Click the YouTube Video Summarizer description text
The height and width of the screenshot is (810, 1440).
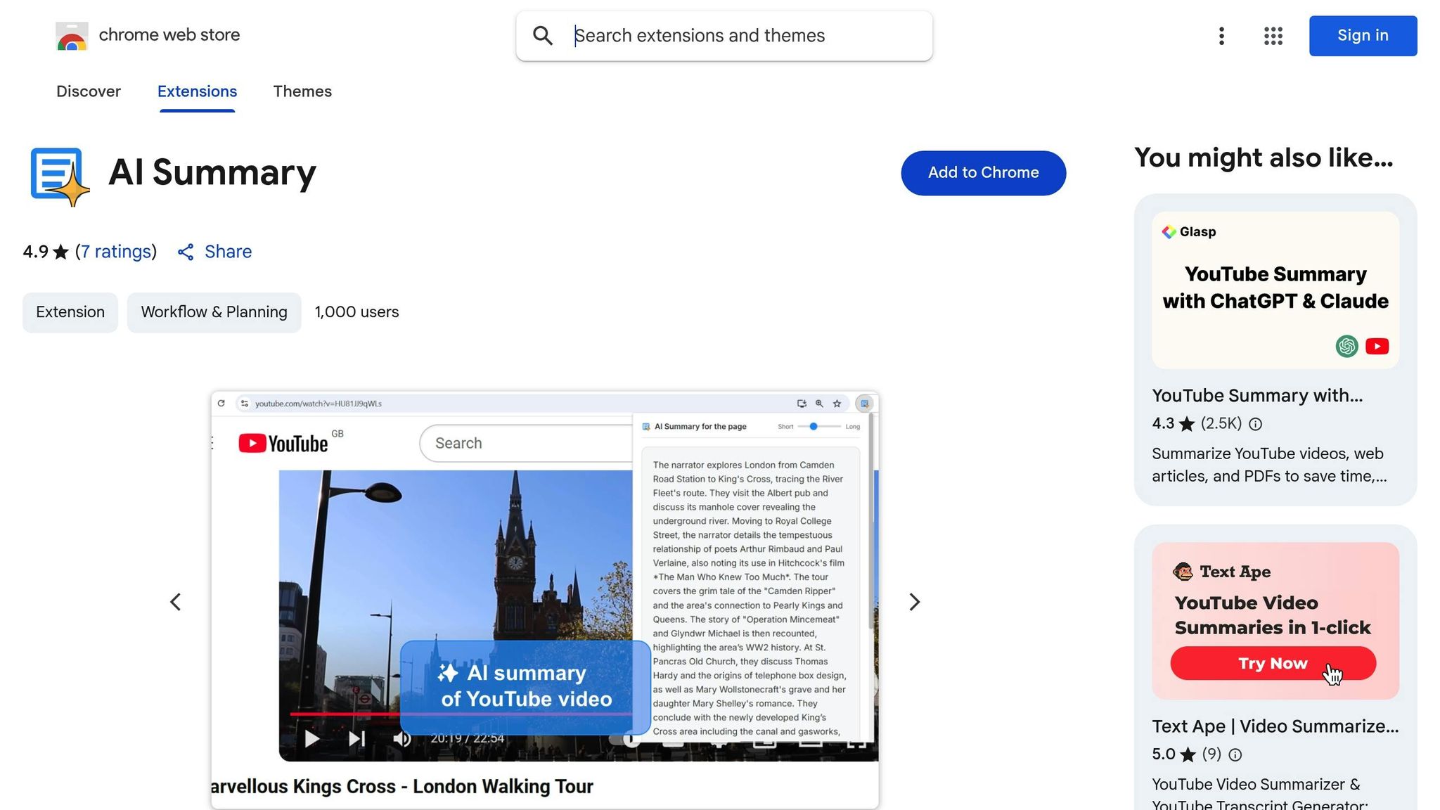click(x=1260, y=793)
